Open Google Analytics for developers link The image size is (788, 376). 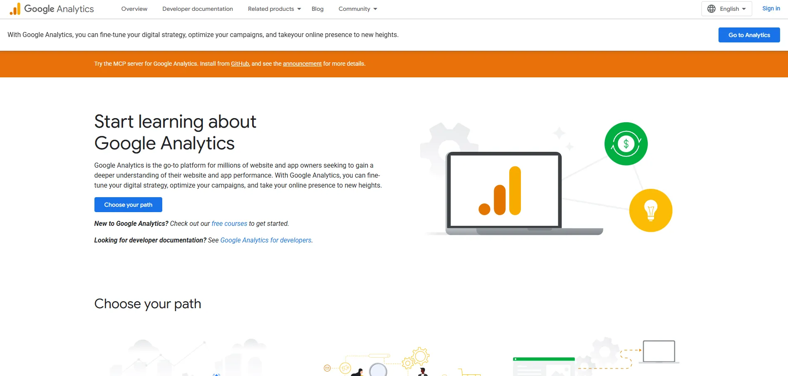coord(266,240)
